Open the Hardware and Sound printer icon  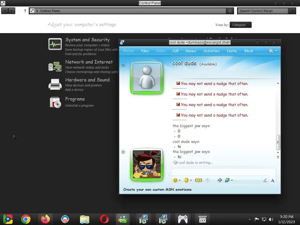55,84
